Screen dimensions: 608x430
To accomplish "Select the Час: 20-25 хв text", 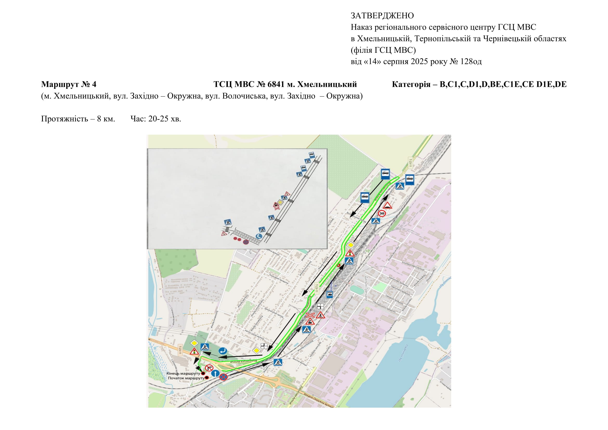I will [x=156, y=119].
